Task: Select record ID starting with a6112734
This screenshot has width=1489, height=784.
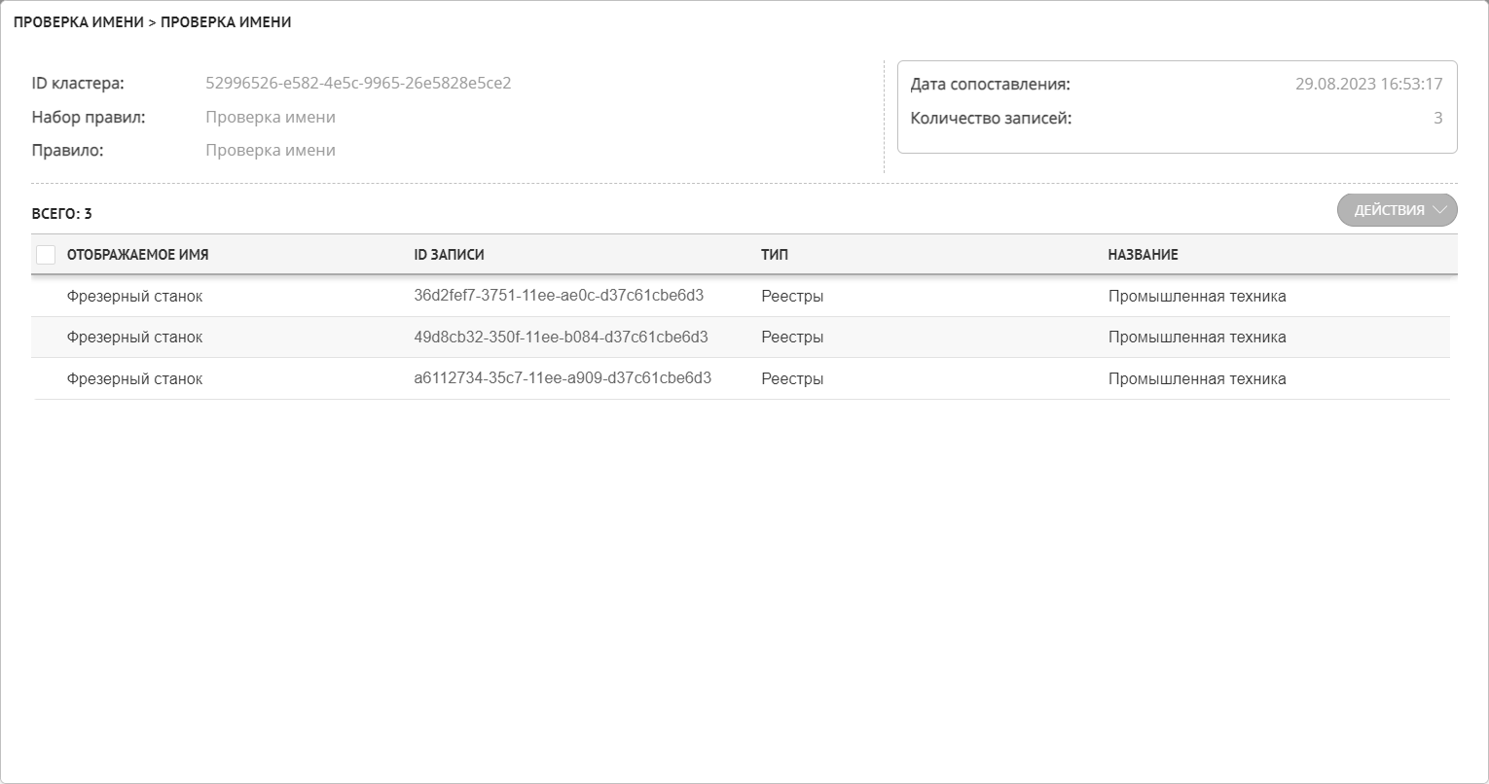Action: [563, 378]
